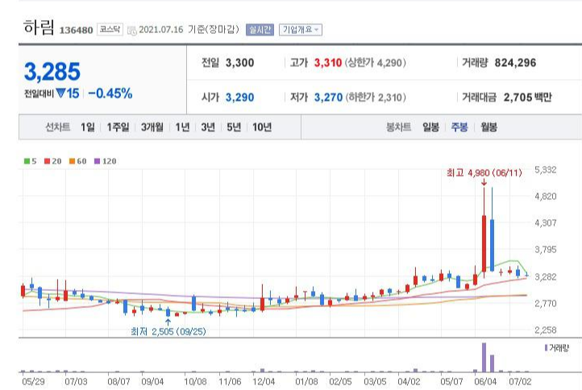Select the 1일 line chart tab
The image size is (582, 390).
pos(88,127)
